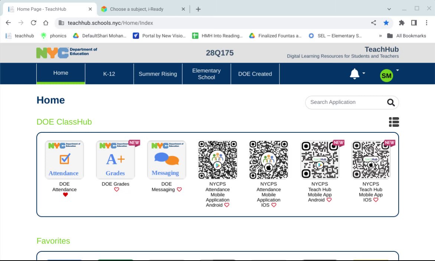Open the DOE Grades app tile
This screenshot has width=435, height=261.
(x=115, y=160)
